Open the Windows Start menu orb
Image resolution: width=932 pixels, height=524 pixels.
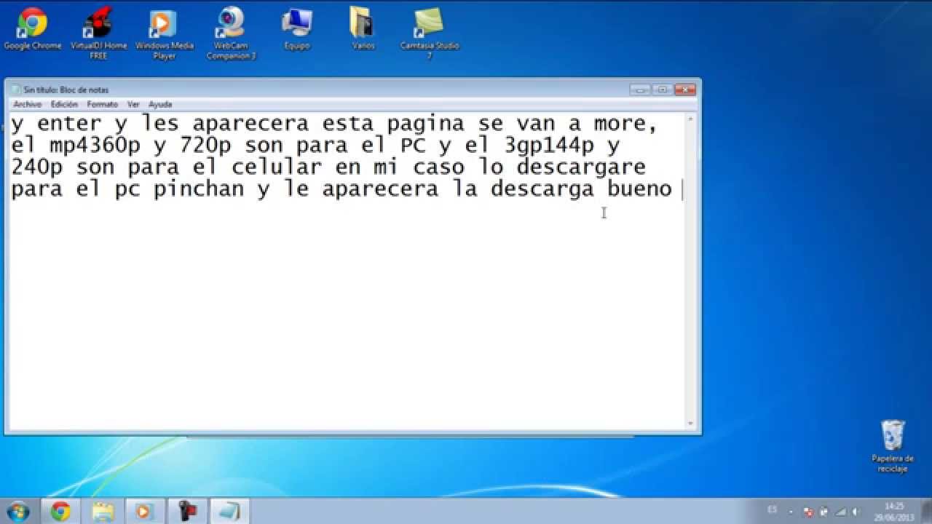pos(17,511)
